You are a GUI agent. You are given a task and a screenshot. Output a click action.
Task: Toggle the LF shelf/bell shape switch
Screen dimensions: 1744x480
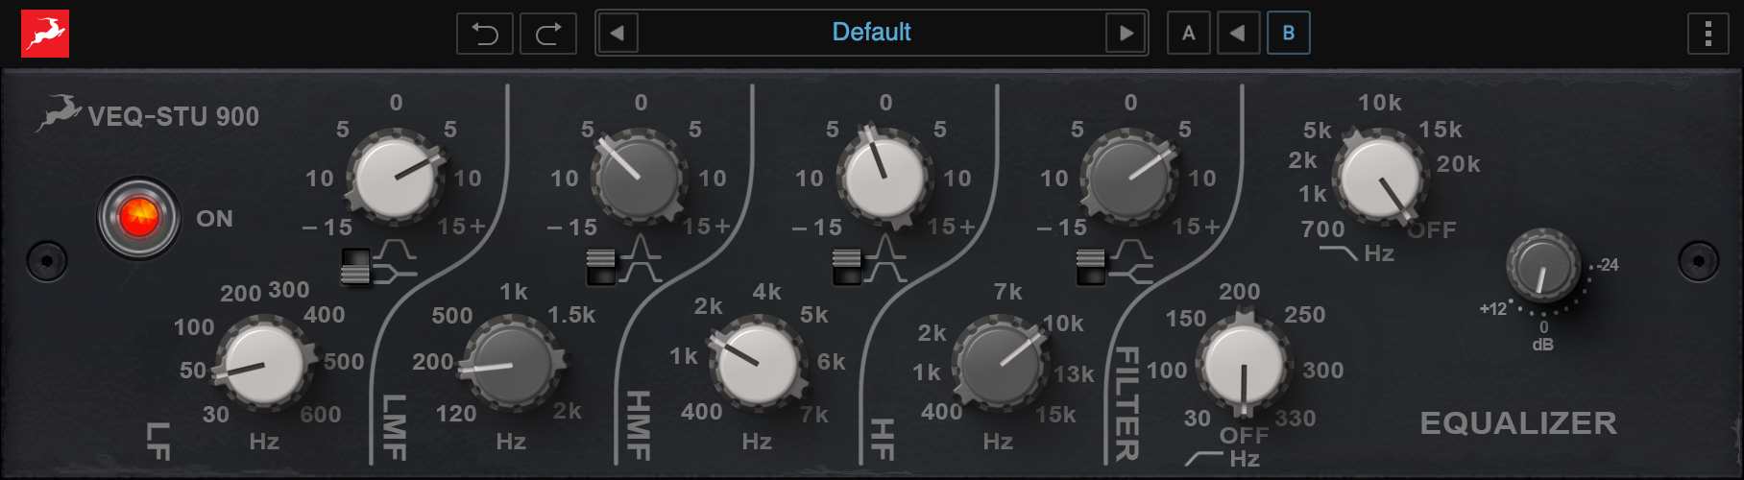(x=355, y=266)
